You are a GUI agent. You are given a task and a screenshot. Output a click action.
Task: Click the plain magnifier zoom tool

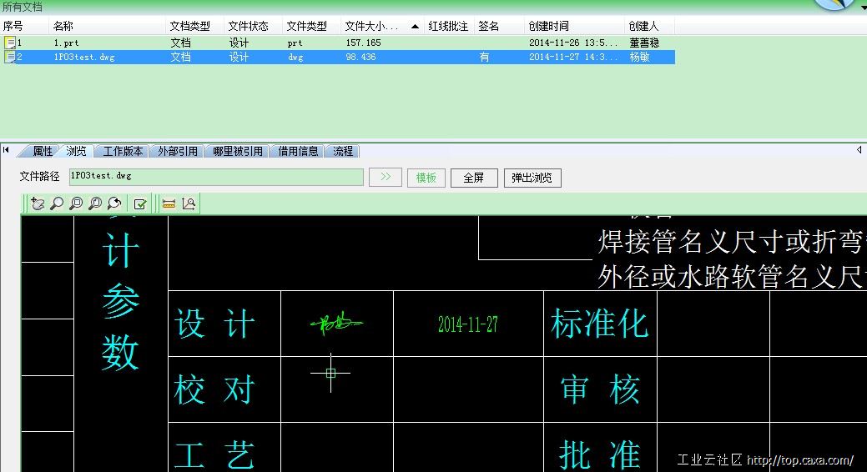click(57, 204)
